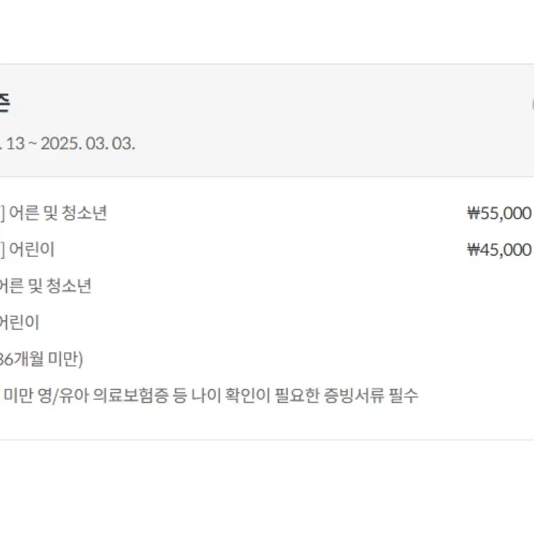
Task: Click the ₩45,000 price
Action: (500, 250)
